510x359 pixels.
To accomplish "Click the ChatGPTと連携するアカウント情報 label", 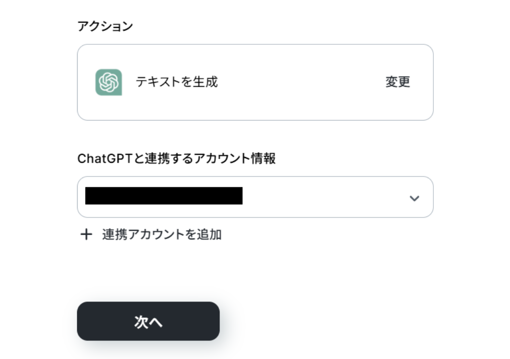I will pos(176,159).
